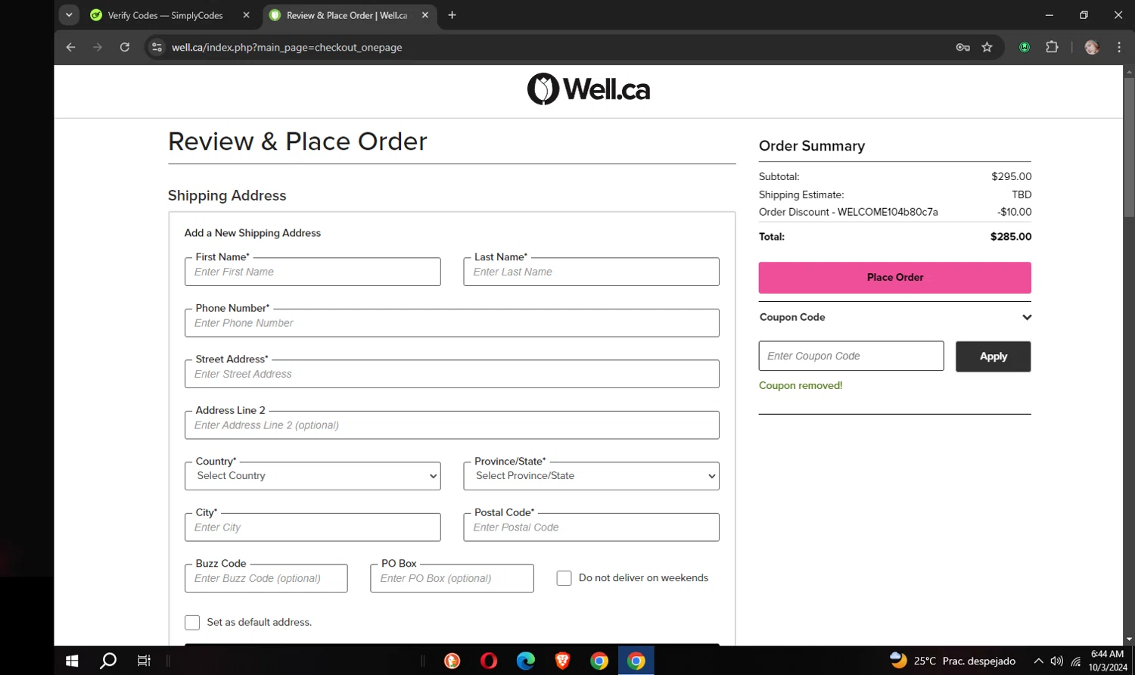The image size is (1135, 675).
Task: Focus the First Name field
Action: pyautogui.click(x=313, y=272)
